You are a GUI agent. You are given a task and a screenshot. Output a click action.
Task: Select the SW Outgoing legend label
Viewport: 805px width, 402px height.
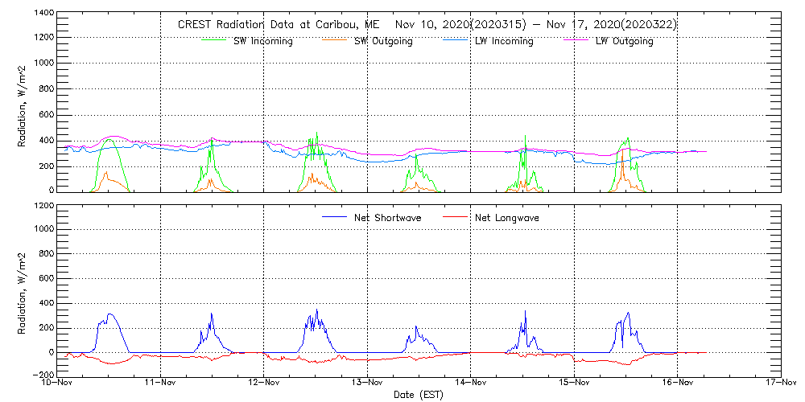click(383, 41)
